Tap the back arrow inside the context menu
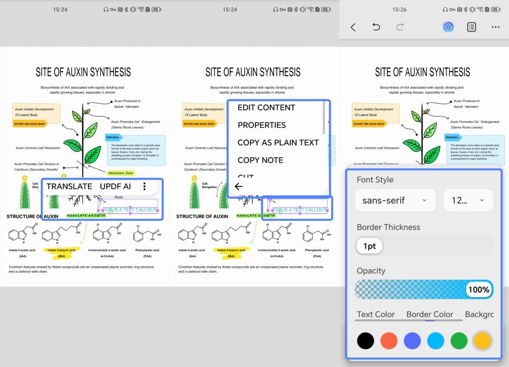 click(239, 186)
